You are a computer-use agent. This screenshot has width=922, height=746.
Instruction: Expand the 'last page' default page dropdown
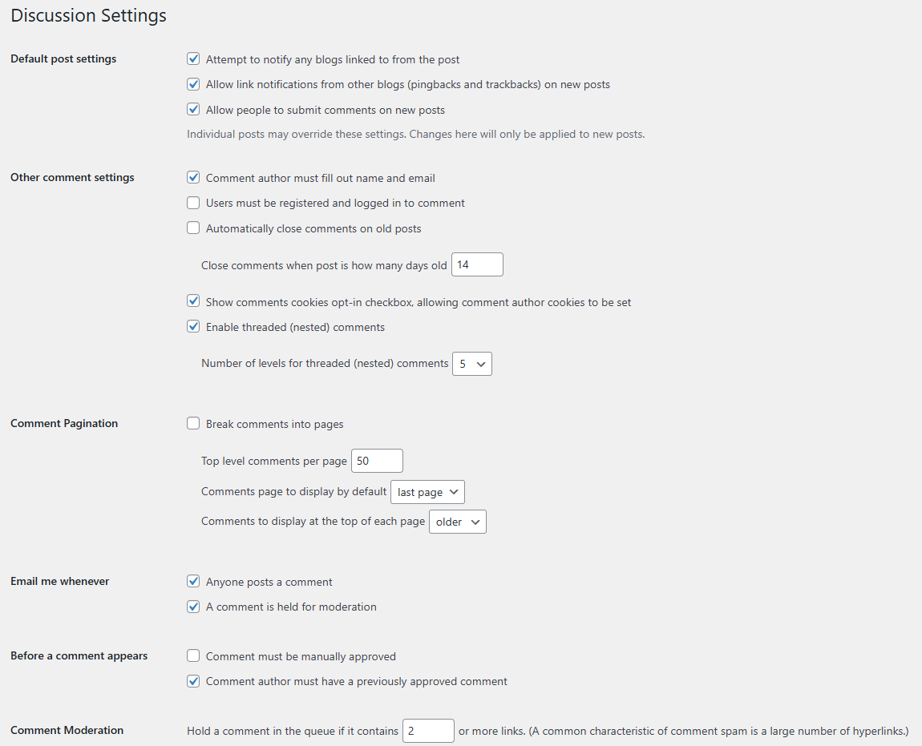427,492
